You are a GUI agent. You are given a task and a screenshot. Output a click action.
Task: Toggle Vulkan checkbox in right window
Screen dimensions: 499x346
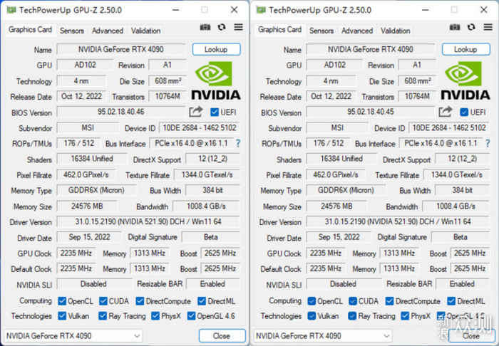click(x=312, y=316)
